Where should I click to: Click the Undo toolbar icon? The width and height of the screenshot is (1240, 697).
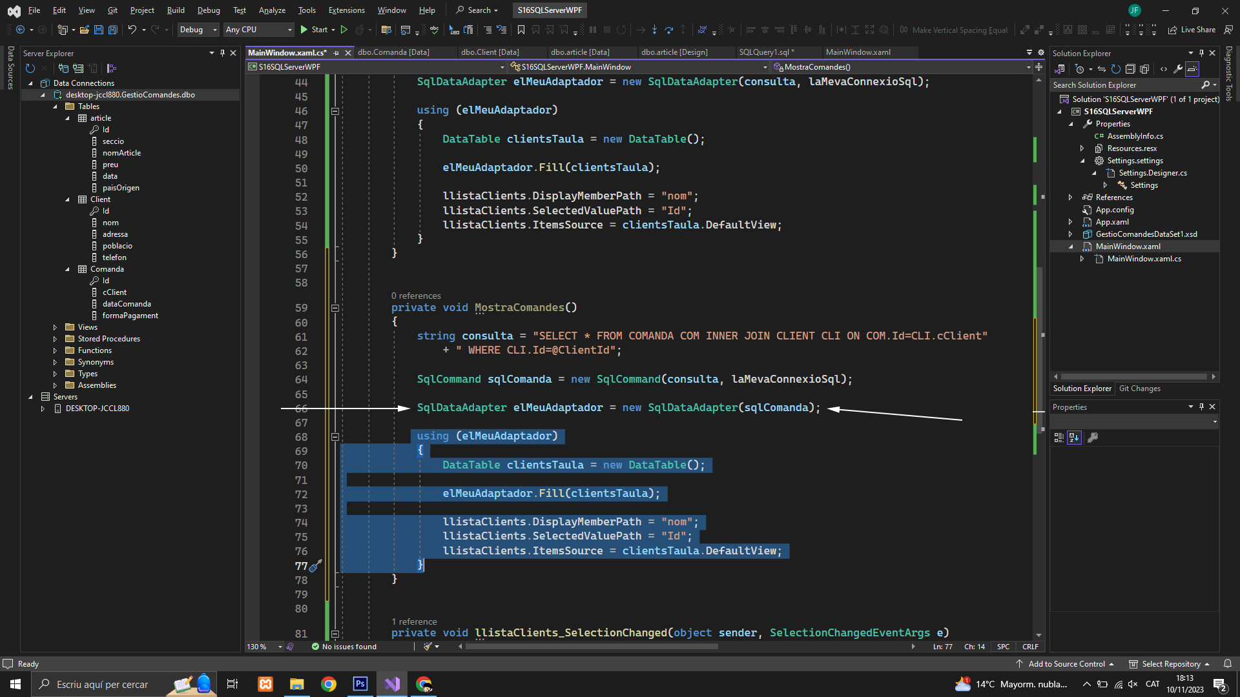132,30
